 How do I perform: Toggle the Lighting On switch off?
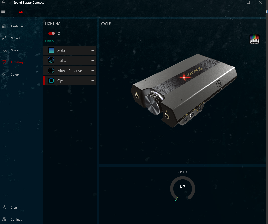coord(52,33)
